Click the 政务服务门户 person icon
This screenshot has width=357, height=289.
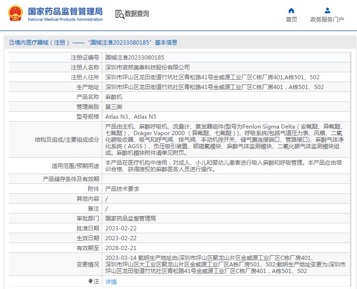pos(327,10)
